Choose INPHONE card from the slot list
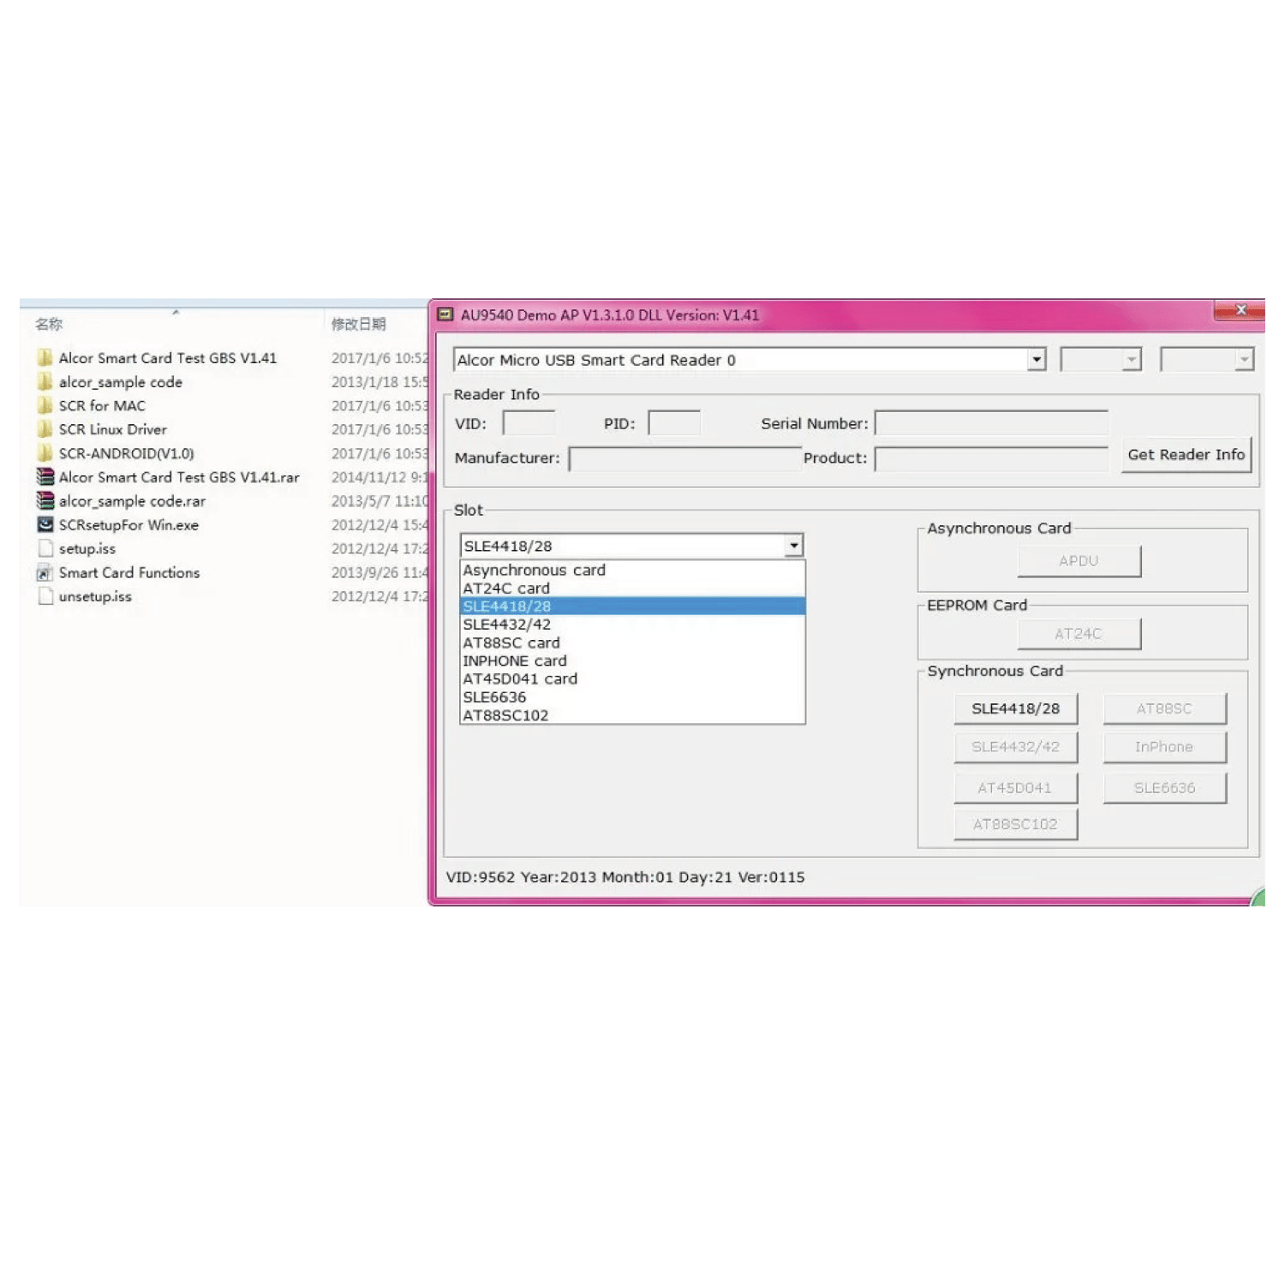Screen dimensions: 1285x1285 [x=632, y=660]
